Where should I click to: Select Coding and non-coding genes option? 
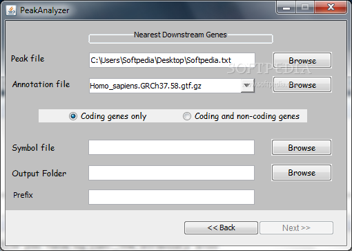[x=241, y=116]
